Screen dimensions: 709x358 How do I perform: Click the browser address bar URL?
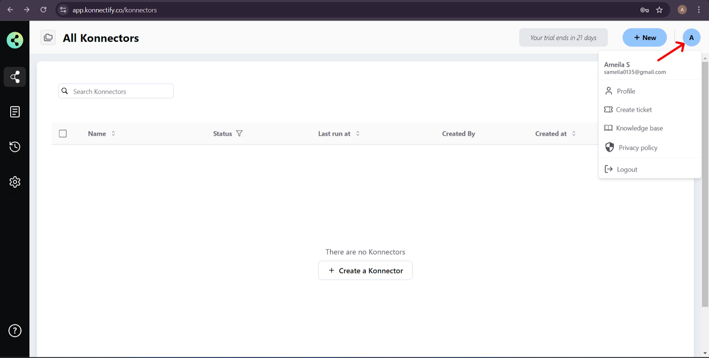[x=115, y=10]
